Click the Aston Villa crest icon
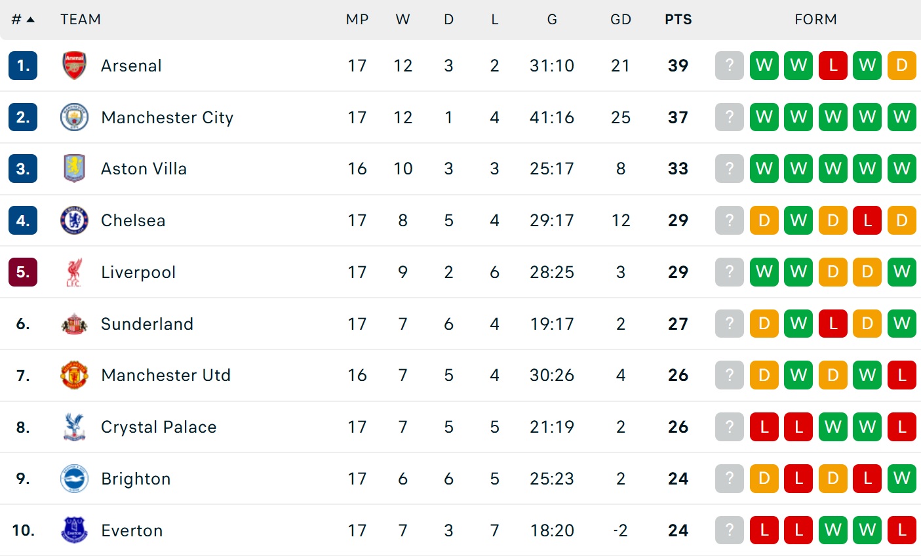Viewport: 921px width, 556px height. pyautogui.click(x=74, y=169)
